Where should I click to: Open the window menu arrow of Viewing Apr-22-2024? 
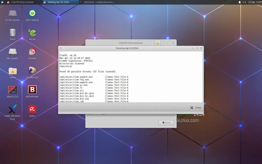tap(61, 48)
